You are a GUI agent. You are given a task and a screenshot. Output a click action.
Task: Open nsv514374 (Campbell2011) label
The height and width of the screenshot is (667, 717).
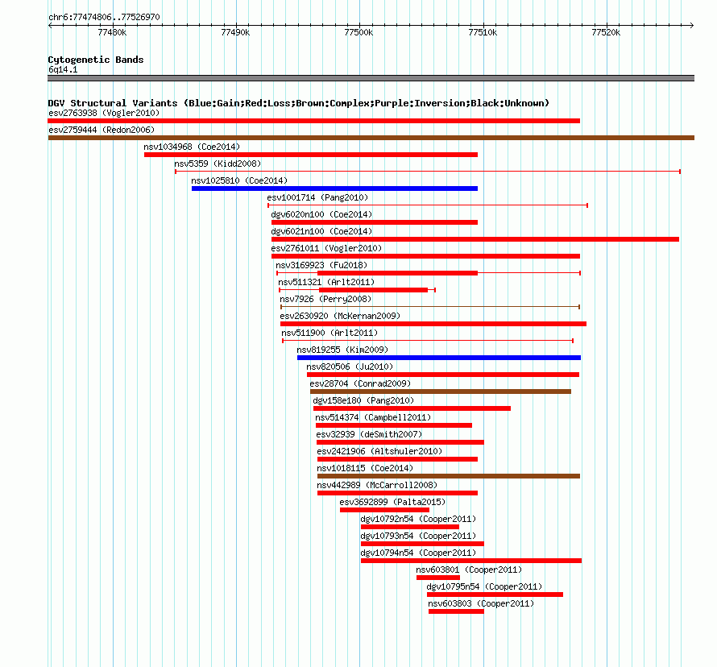[x=373, y=417]
